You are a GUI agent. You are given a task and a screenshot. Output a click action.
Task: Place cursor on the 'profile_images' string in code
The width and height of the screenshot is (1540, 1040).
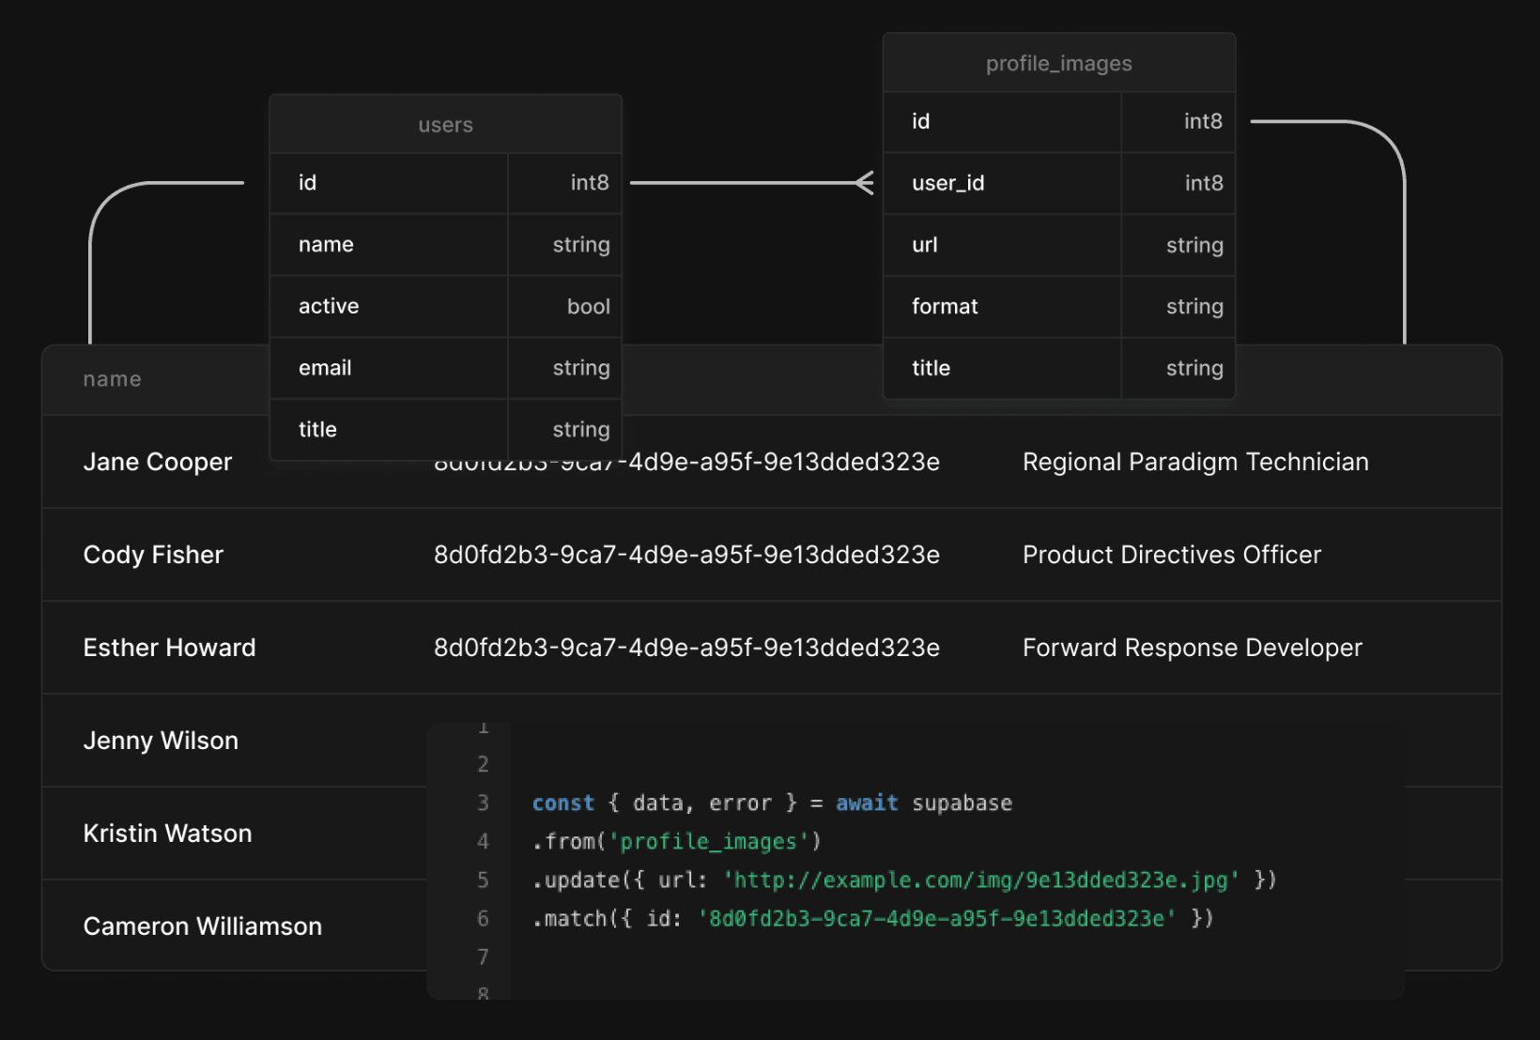[x=708, y=842]
